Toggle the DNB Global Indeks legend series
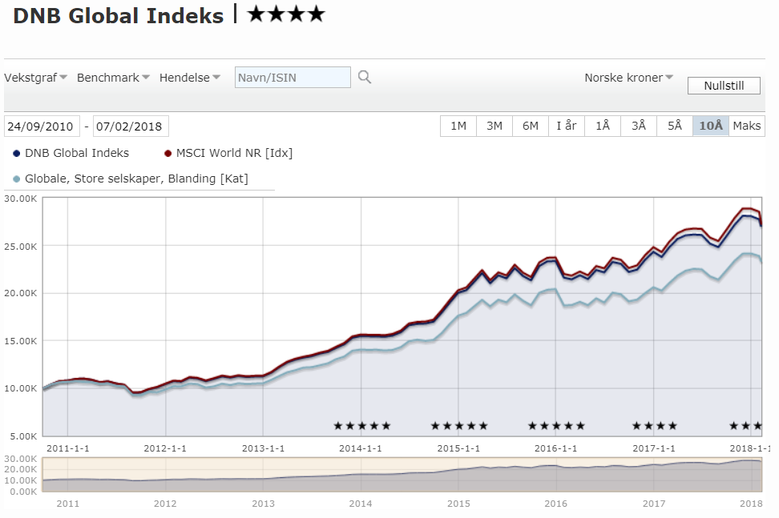 [x=71, y=153]
